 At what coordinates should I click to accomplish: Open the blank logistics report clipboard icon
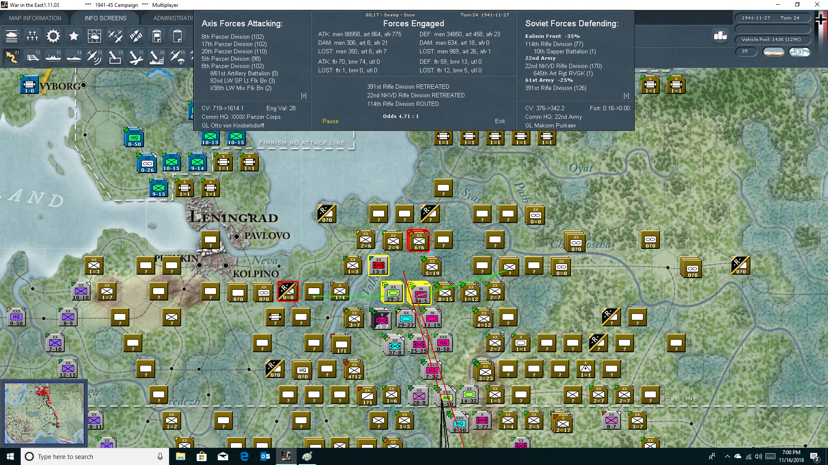[177, 36]
